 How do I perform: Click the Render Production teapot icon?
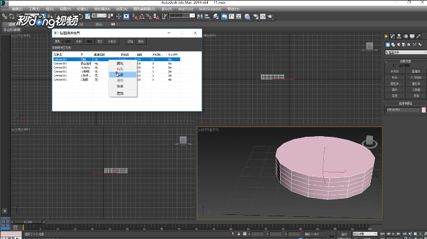tap(271, 16)
